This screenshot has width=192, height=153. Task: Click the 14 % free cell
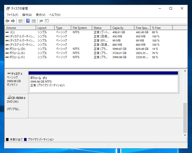tap(155, 49)
